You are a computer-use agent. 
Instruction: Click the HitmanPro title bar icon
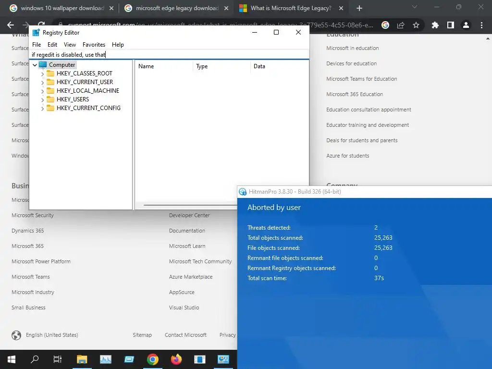coord(243,192)
